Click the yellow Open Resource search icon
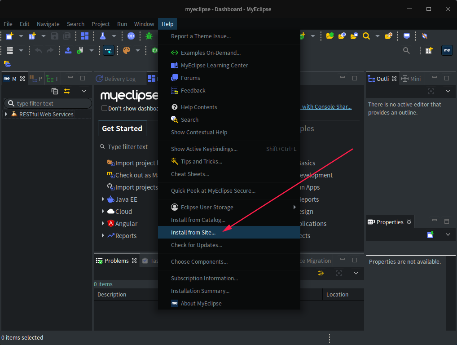This screenshot has width=457, height=345. click(x=367, y=36)
